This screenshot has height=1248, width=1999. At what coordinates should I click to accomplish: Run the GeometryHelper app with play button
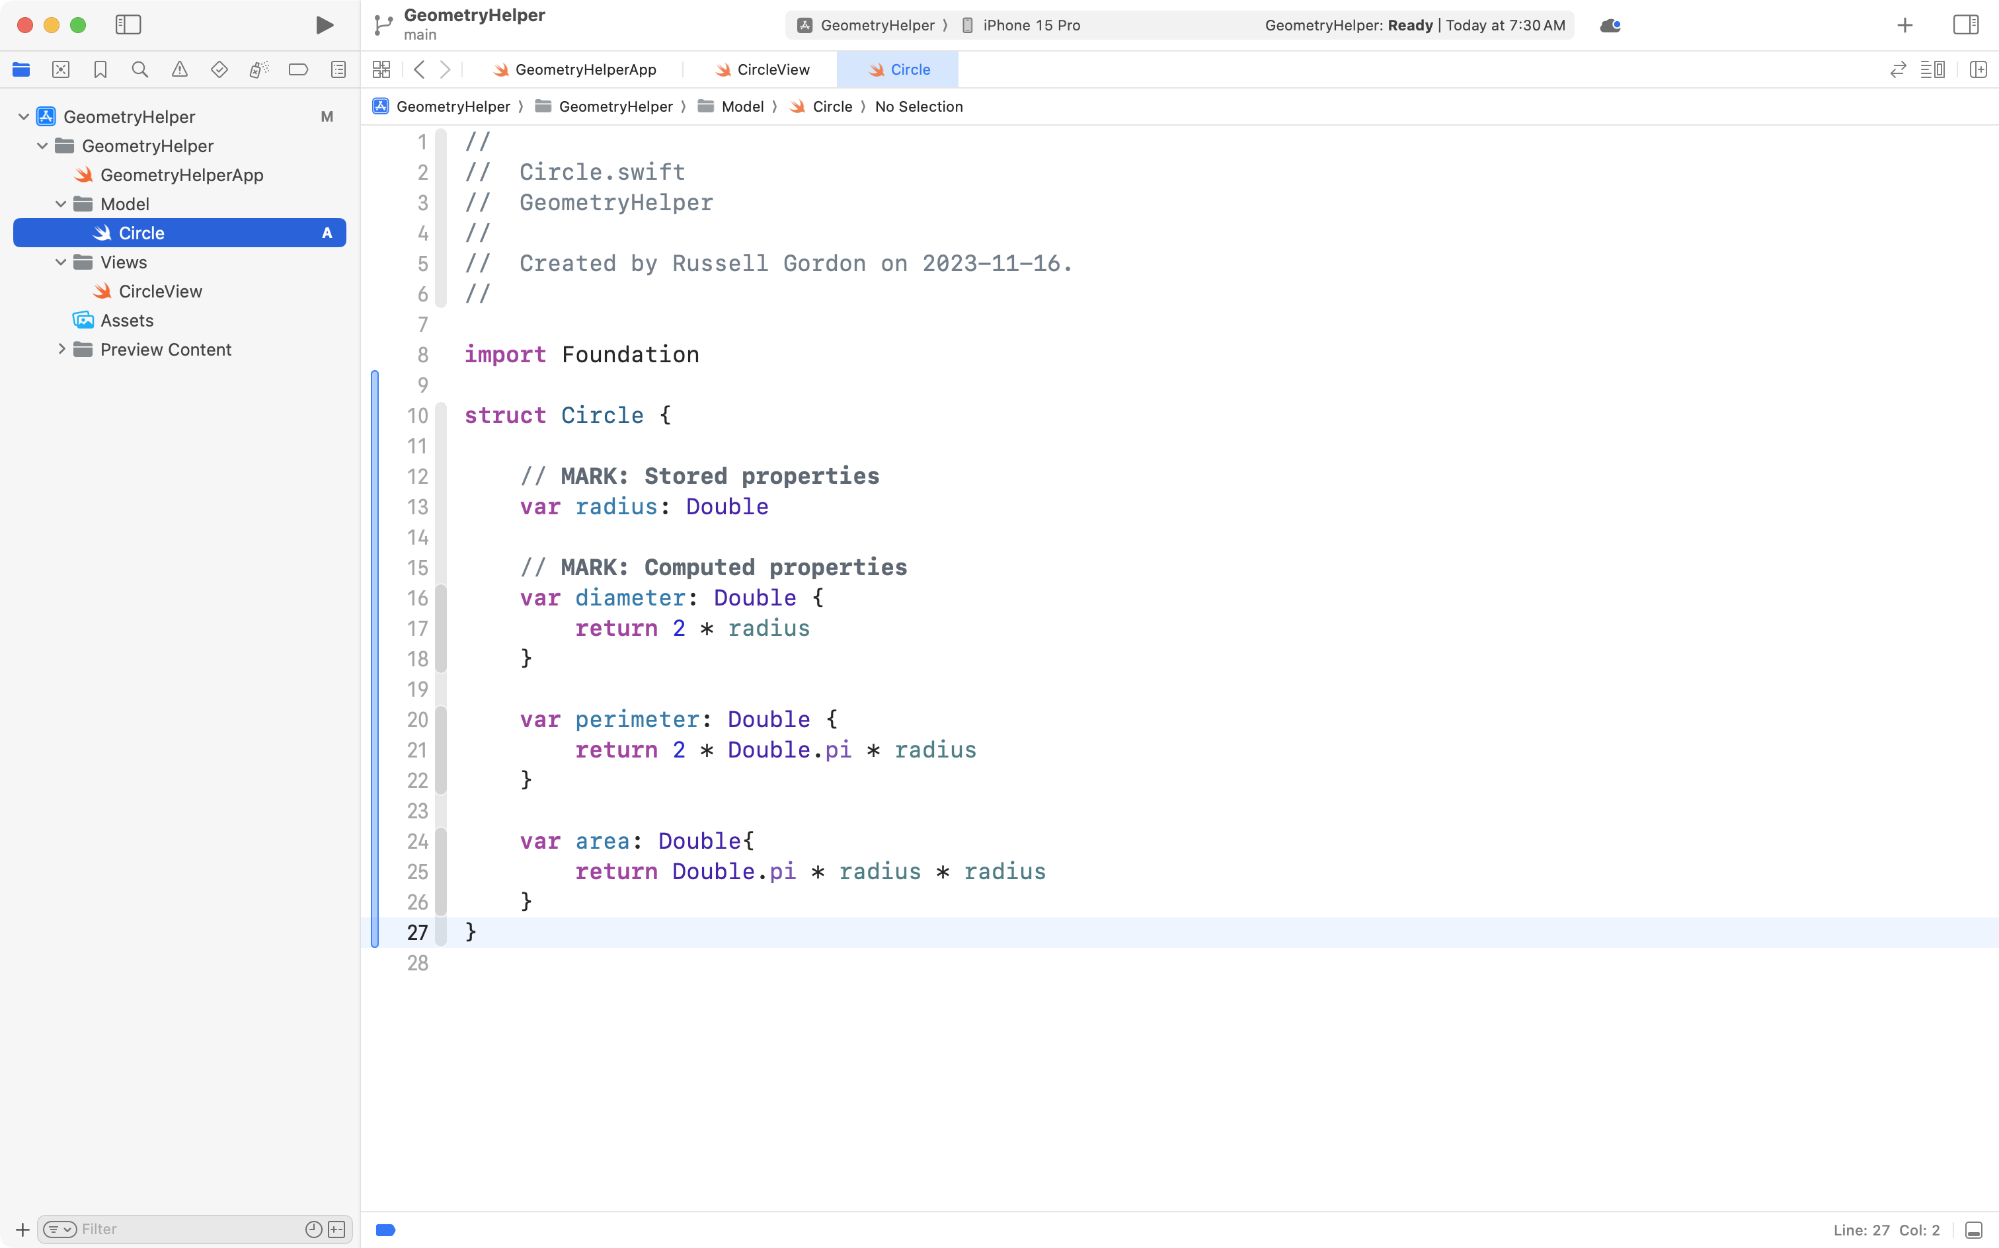323,24
